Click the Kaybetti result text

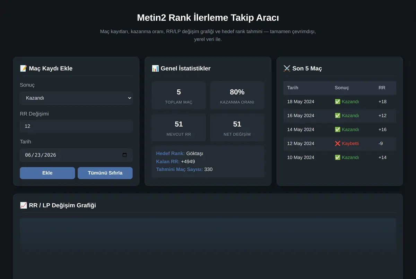350,143
